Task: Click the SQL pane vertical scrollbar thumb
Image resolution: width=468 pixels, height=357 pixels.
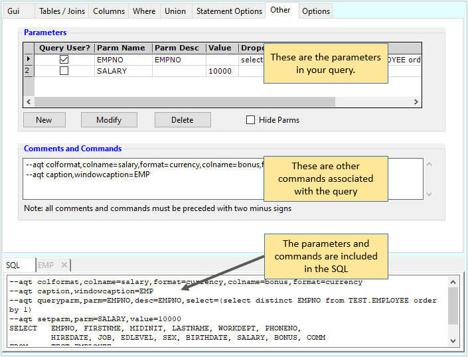Action: click(453, 306)
